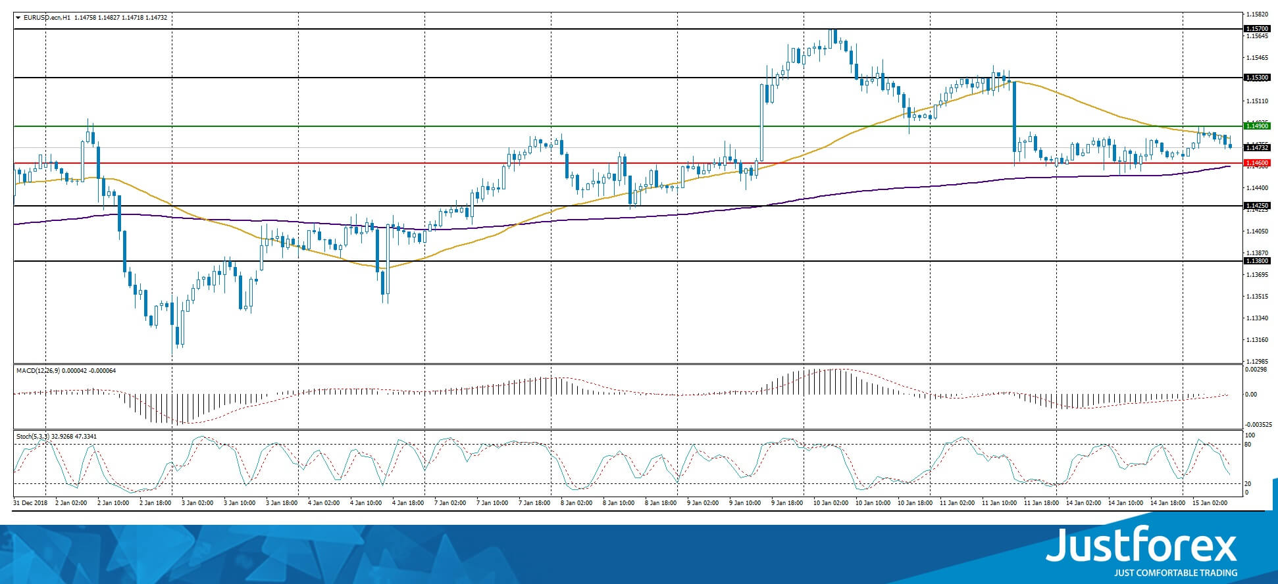
Task: Click the current price label 1.14732
Action: point(1257,148)
